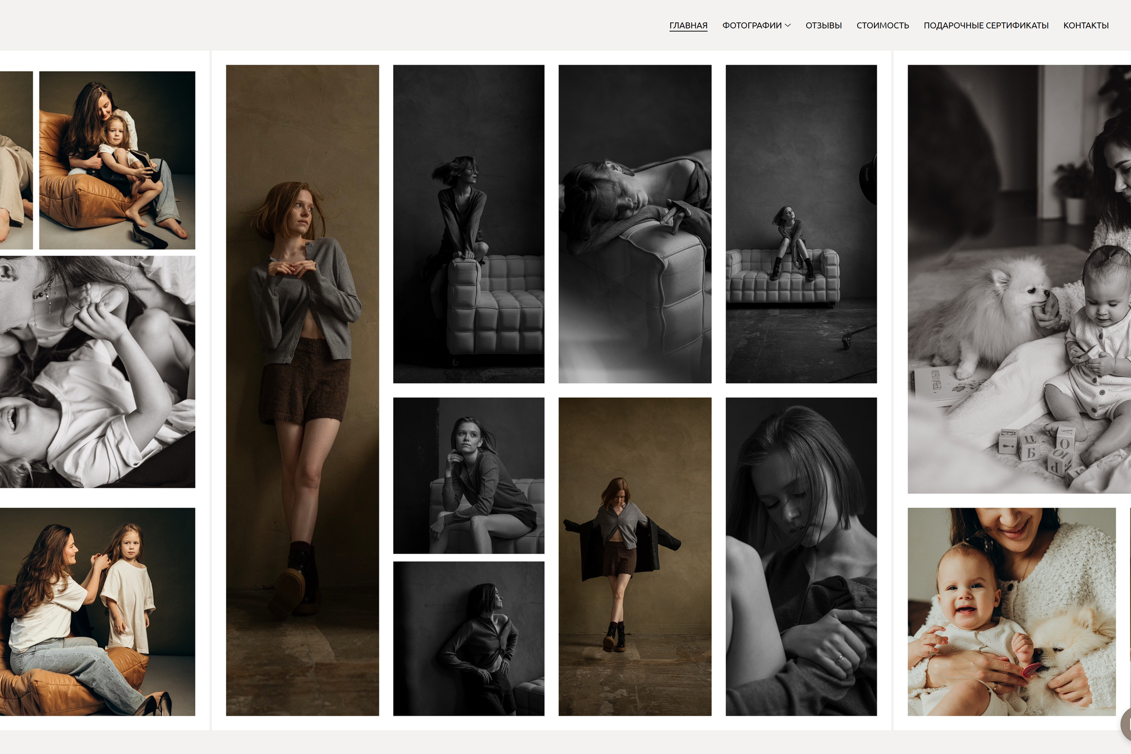The image size is (1131, 754).
Task: Open the ГЛАВНАЯ menu item
Action: [688, 25]
